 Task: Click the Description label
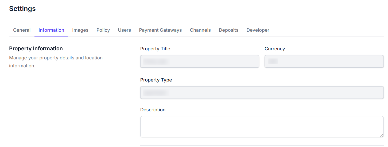153,110
